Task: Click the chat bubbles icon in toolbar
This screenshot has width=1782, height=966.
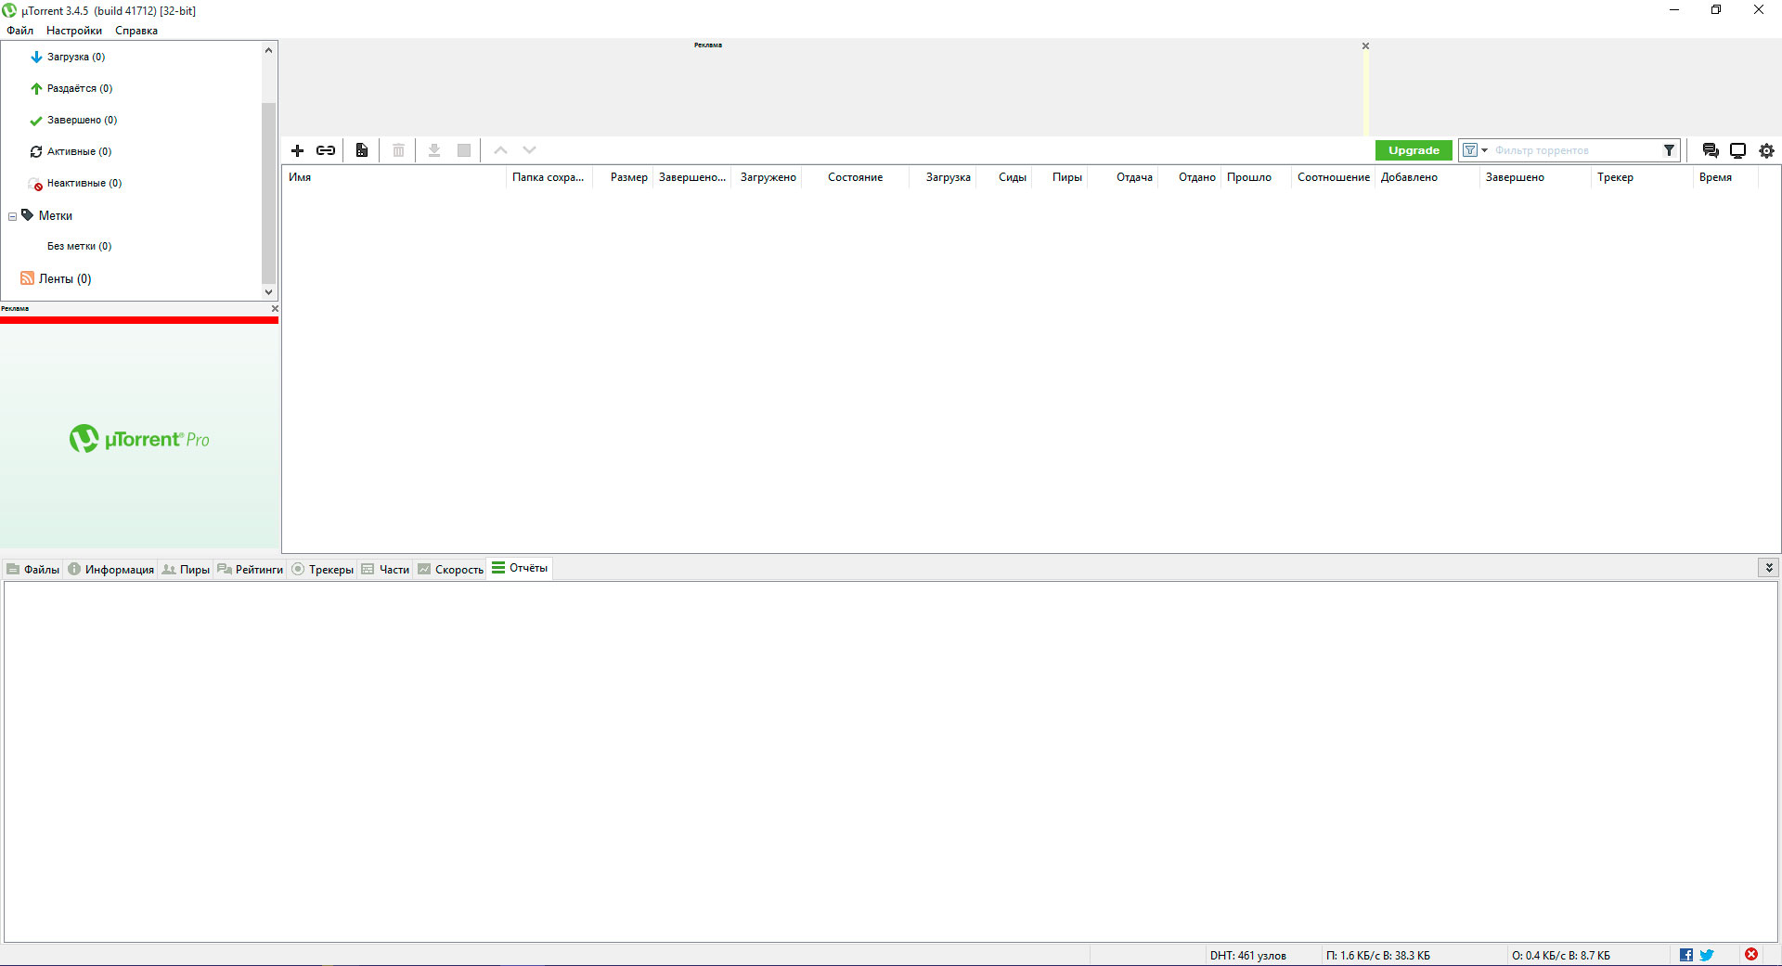Action: (x=1710, y=150)
